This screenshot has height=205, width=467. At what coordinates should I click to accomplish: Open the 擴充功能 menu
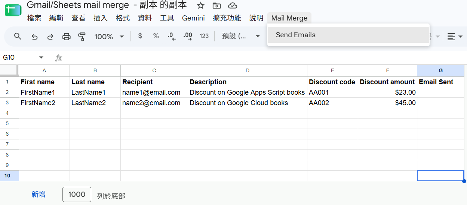tap(227, 18)
